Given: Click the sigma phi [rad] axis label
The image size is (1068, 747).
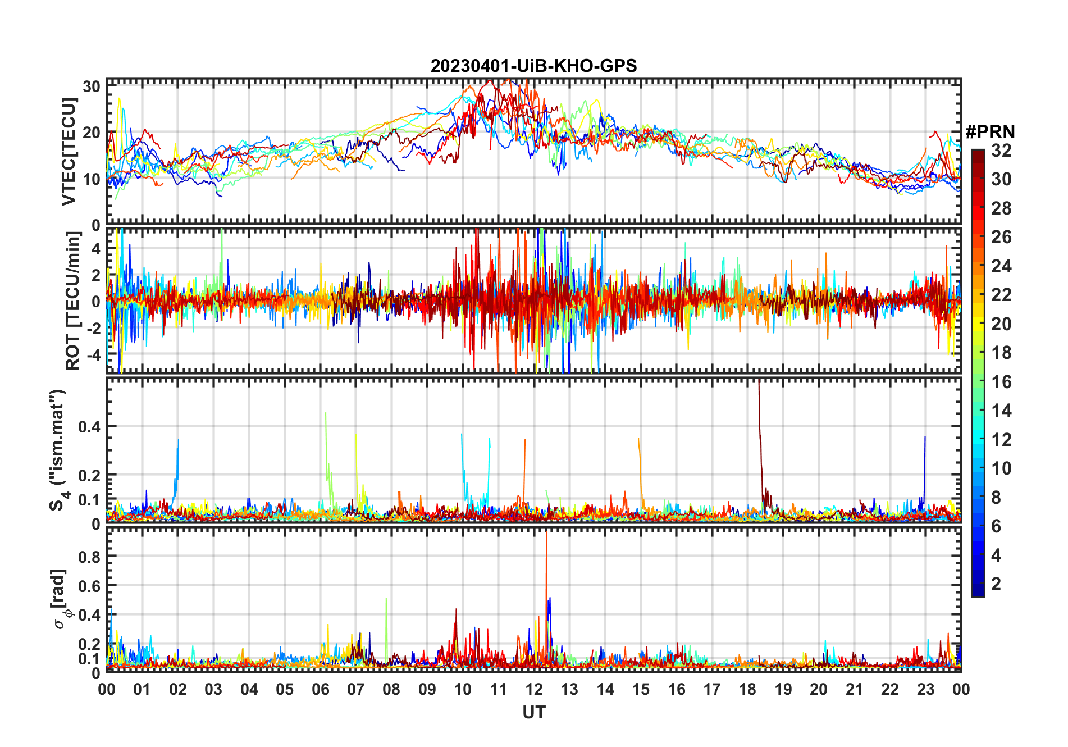Looking at the screenshot, I should click(x=60, y=599).
